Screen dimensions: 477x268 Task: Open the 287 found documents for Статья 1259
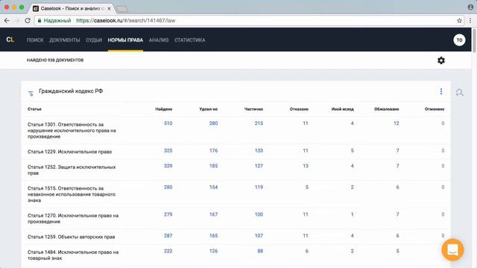tap(168, 236)
